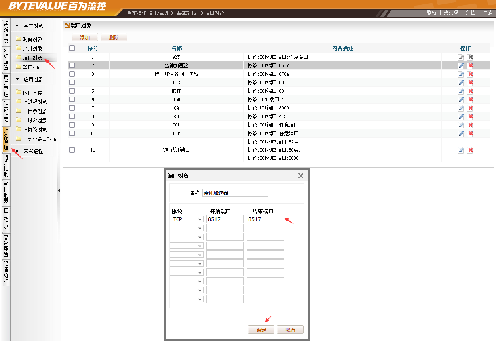Click red delete icon for DNS row

[470, 82]
